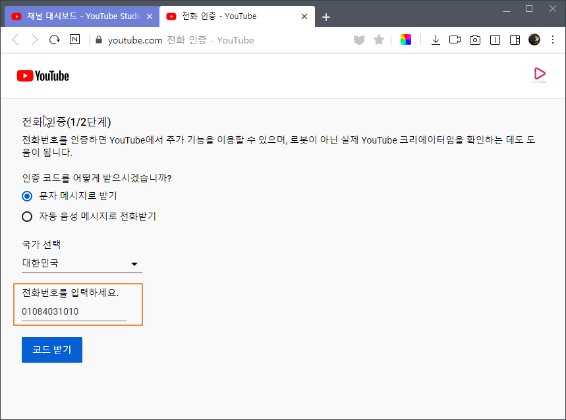The width and height of the screenshot is (566, 420).
Task: Focus the phone number field 01084031010
Action: tap(74, 311)
